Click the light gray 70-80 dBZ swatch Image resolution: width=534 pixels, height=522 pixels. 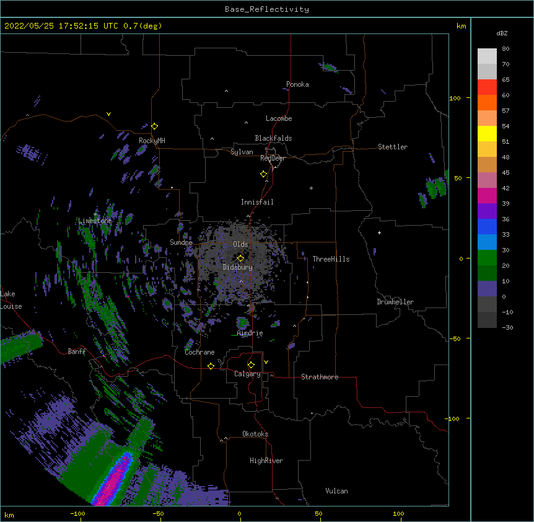point(487,56)
